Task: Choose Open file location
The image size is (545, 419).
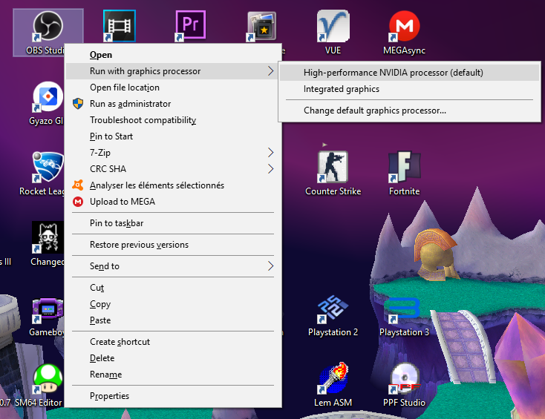Action: (173, 87)
